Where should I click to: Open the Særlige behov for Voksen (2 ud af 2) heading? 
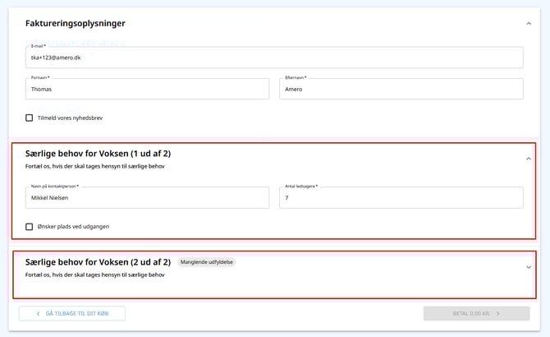[x=98, y=262]
